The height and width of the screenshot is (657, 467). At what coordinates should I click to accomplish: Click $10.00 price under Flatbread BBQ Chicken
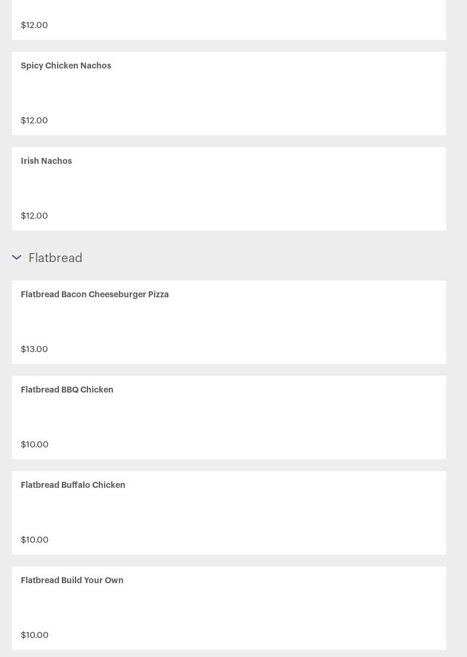35,444
